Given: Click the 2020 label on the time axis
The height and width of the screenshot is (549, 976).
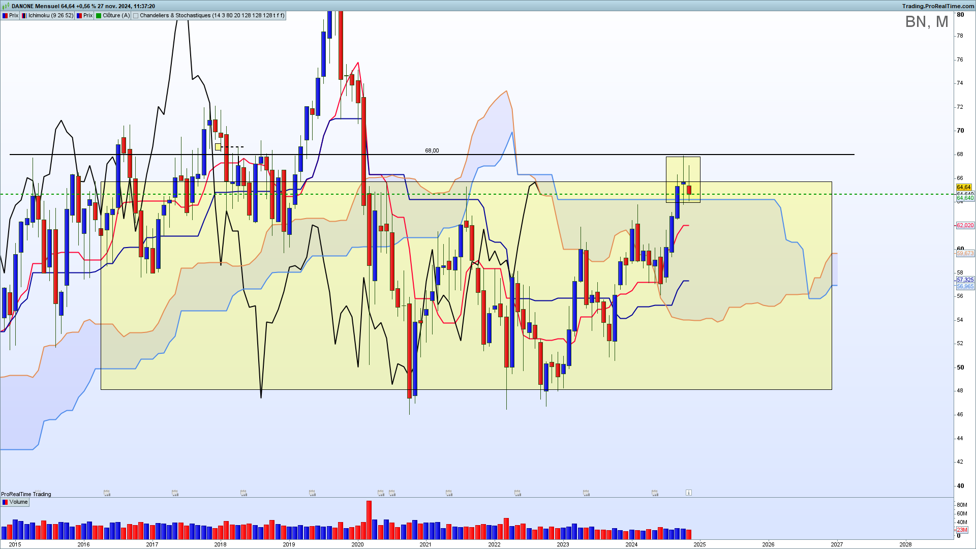Looking at the screenshot, I should [x=357, y=544].
